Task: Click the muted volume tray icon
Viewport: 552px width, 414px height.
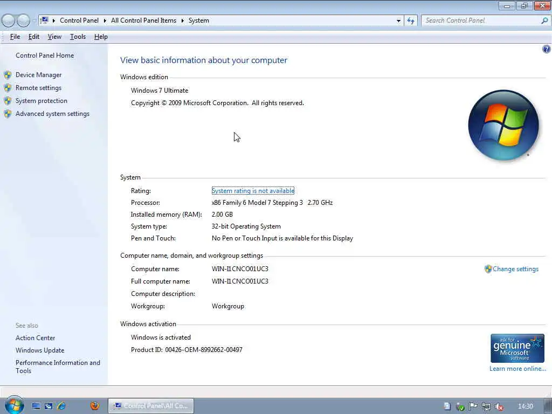Action: coord(499,406)
